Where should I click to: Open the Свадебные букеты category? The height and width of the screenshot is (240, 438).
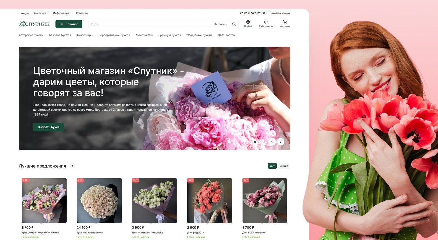[x=199, y=35]
